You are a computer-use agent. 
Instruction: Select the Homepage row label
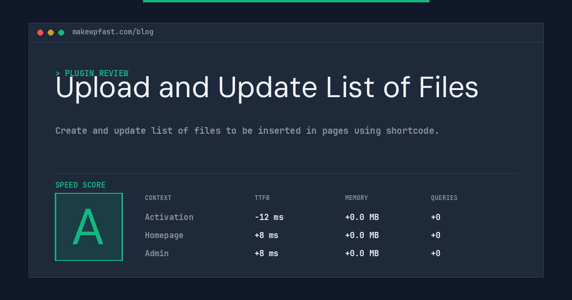point(164,235)
